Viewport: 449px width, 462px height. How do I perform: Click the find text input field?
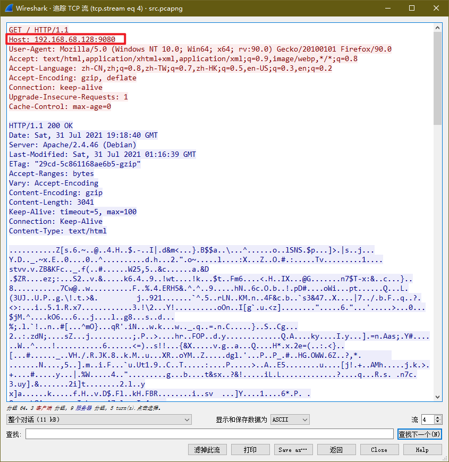(x=209, y=434)
